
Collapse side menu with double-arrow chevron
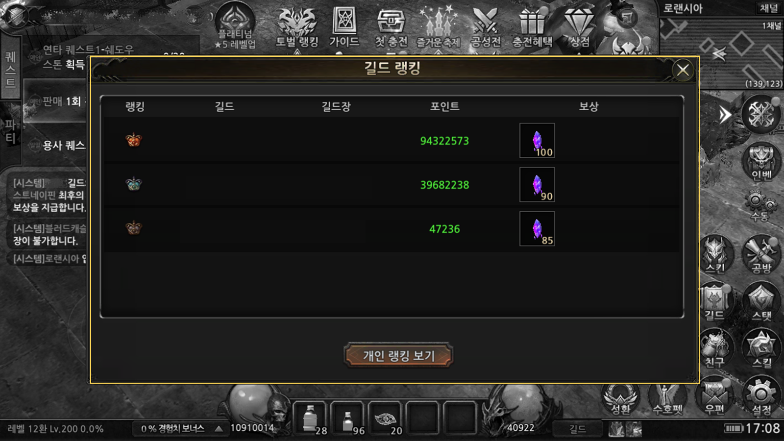click(725, 116)
